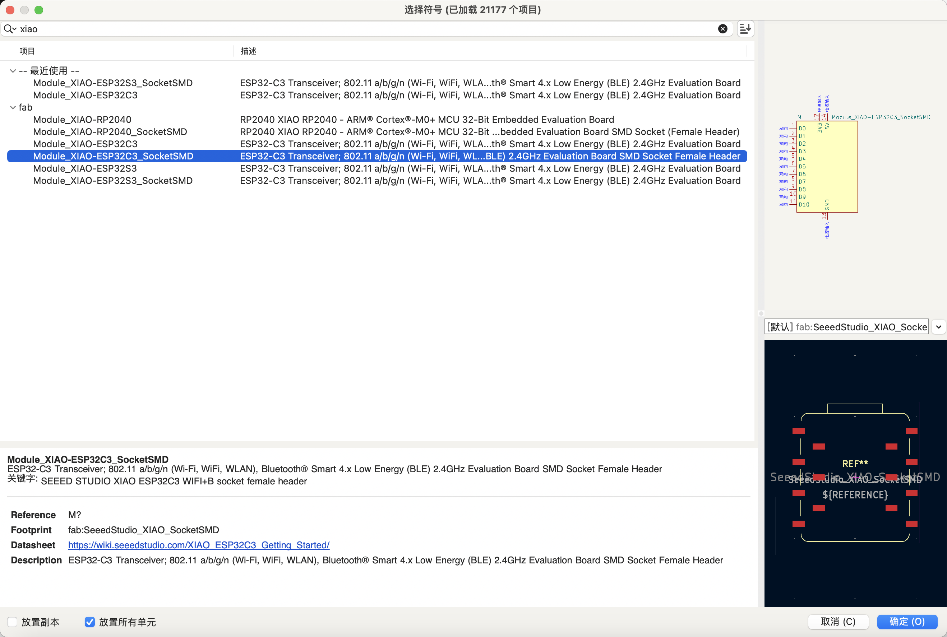Select fab Module_XIAO-ESP32C3 row

[x=377, y=144]
